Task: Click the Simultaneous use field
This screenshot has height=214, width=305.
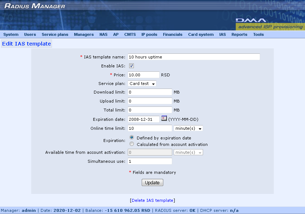Action: pyautogui.click(x=150, y=161)
